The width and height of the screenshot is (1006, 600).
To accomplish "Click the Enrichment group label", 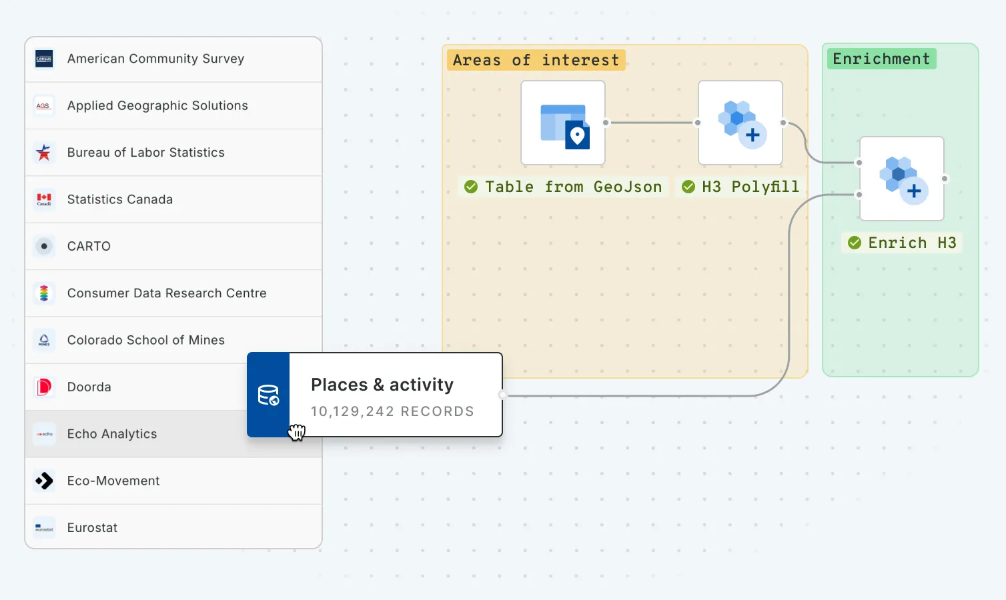I will 881,59.
